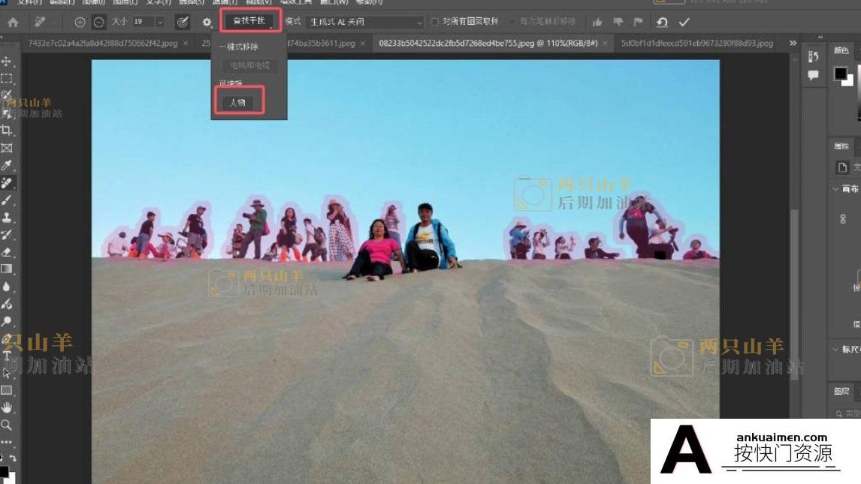861x484 pixels.
Task: Select the Type tool
Action: tap(7, 356)
